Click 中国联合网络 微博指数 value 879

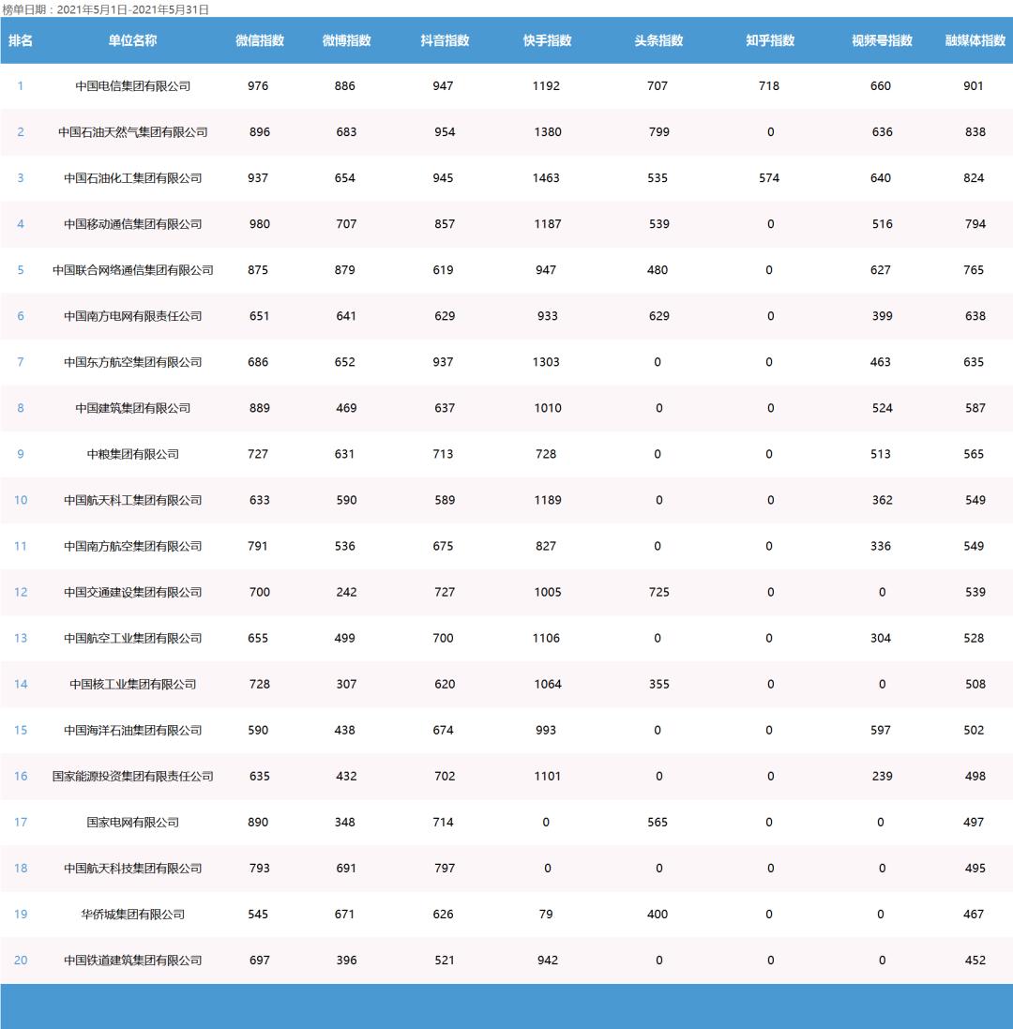tap(344, 270)
